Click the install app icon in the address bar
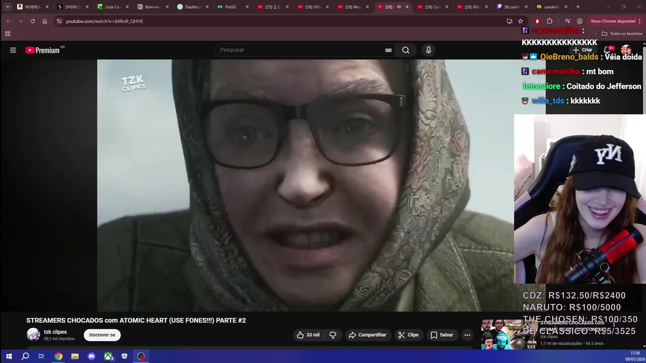The height and width of the screenshot is (363, 646). 509,21
